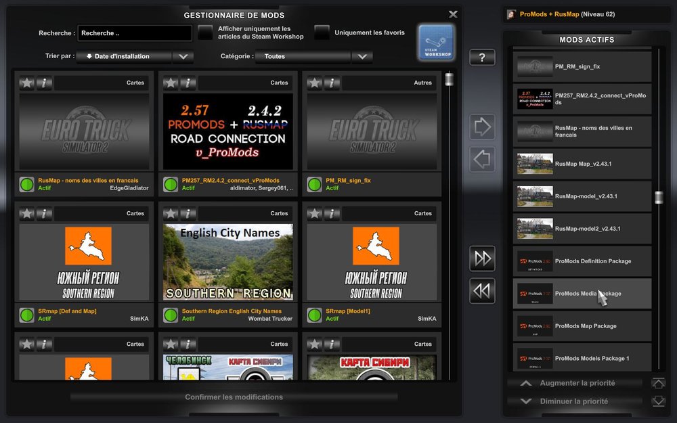677x423 pixels.
Task: Click Augmenter la priorité
Action: 575,383
